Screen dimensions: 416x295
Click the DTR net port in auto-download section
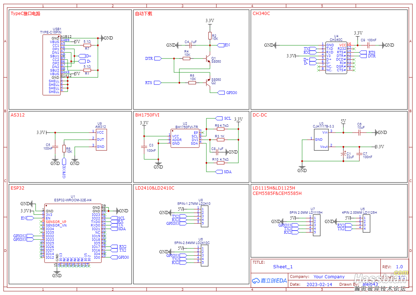153,58
